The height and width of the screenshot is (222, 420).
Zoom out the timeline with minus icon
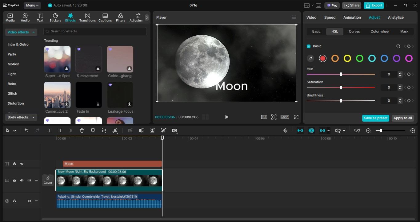[x=368, y=130]
